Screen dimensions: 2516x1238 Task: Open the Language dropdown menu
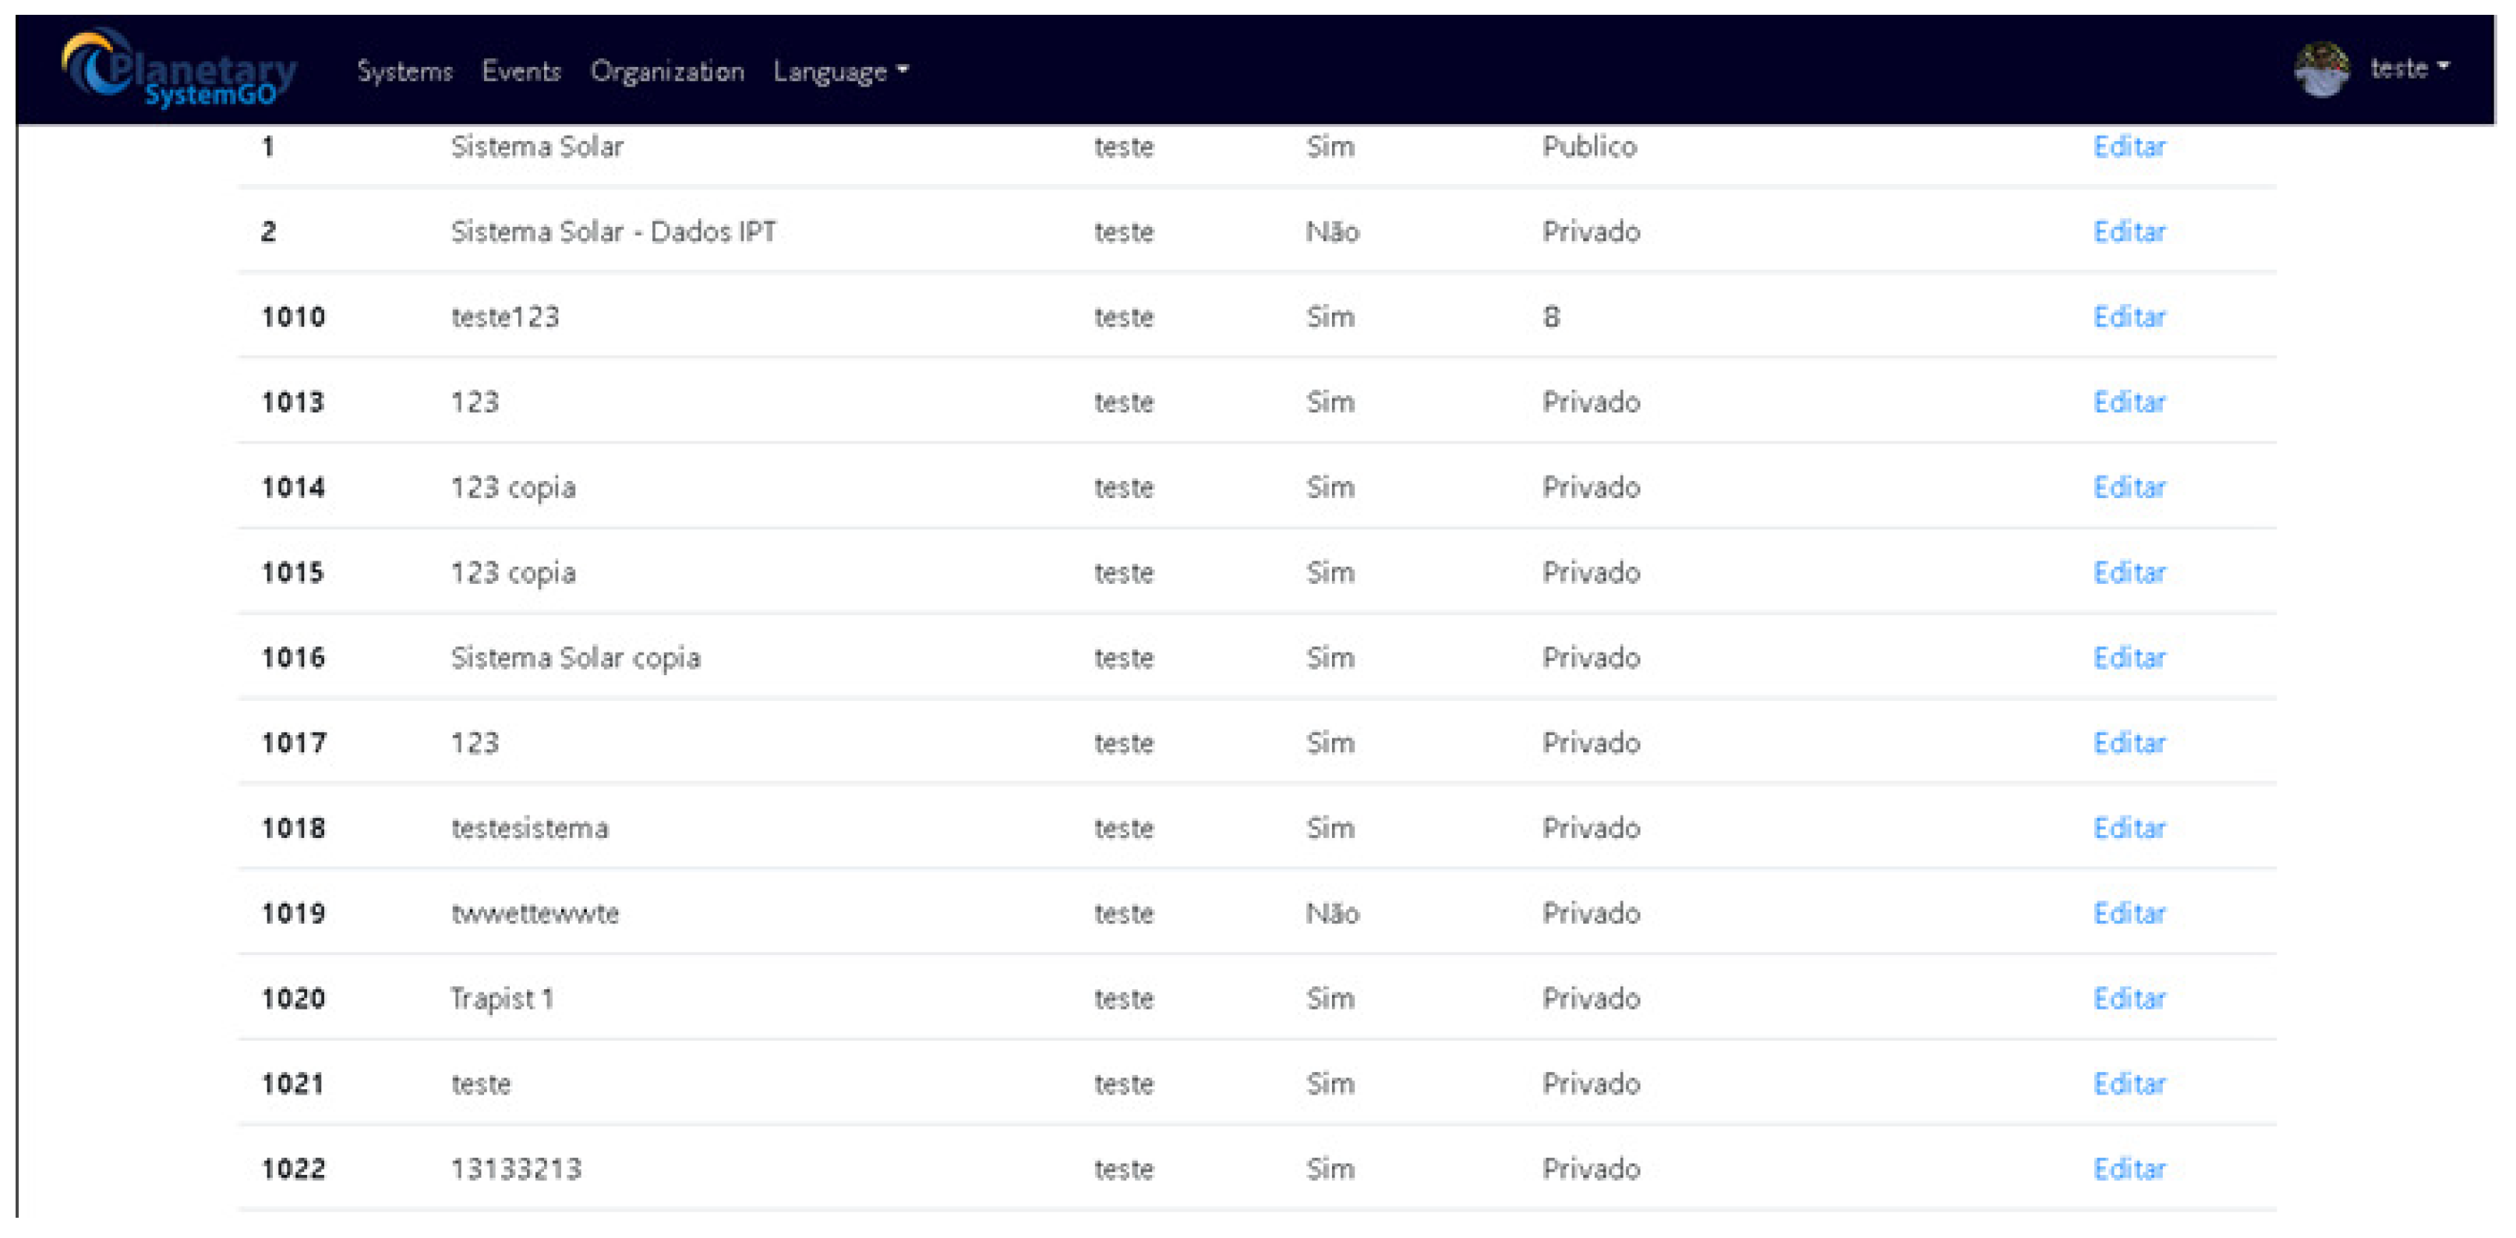tap(840, 71)
